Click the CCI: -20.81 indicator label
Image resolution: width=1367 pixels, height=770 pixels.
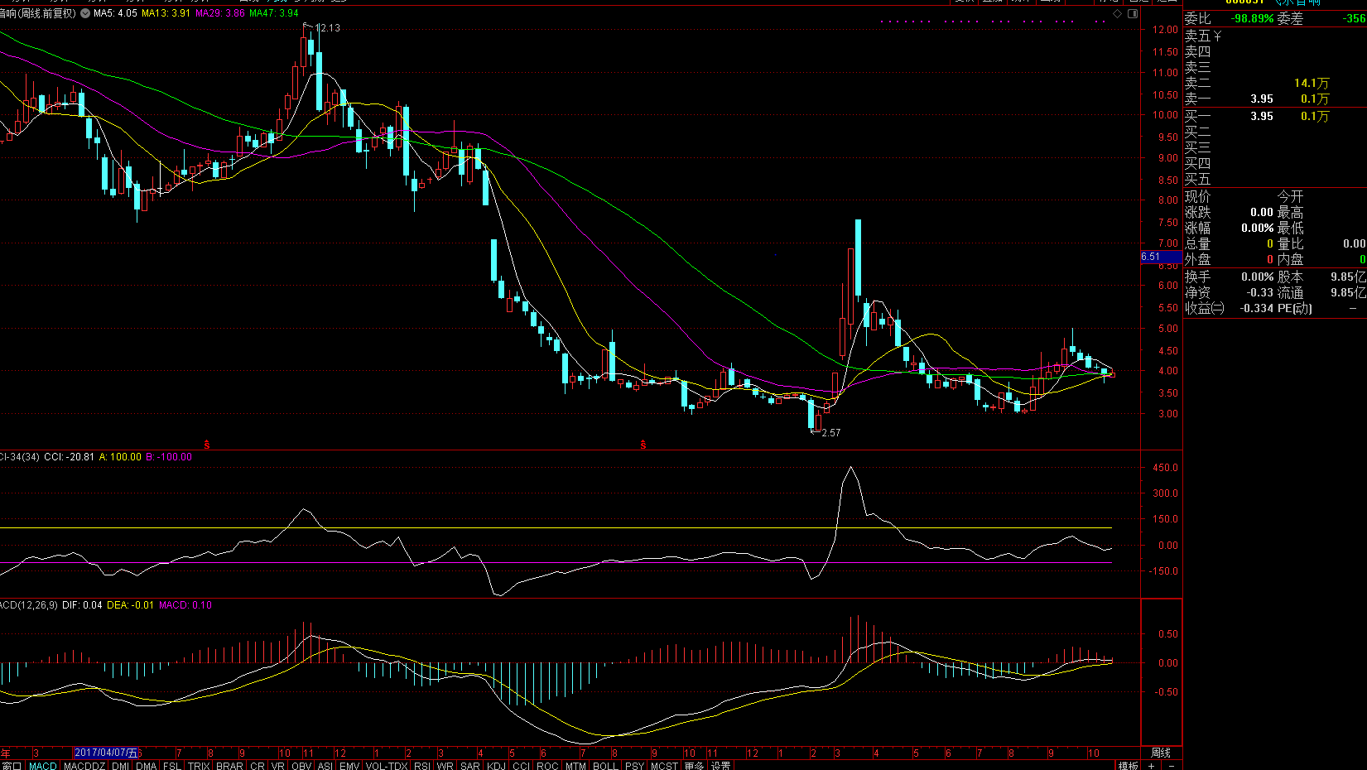(69, 456)
